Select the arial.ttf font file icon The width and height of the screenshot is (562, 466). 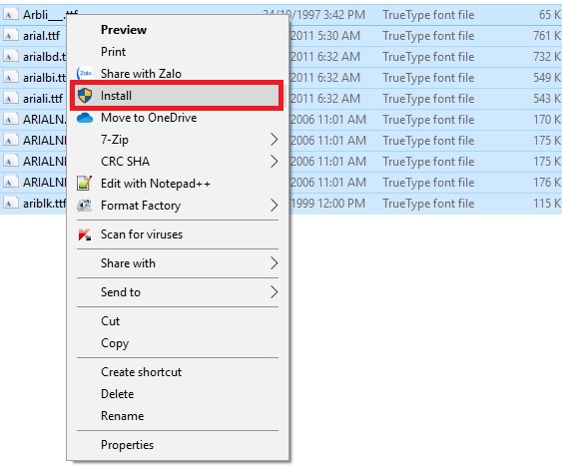[x=11, y=36]
